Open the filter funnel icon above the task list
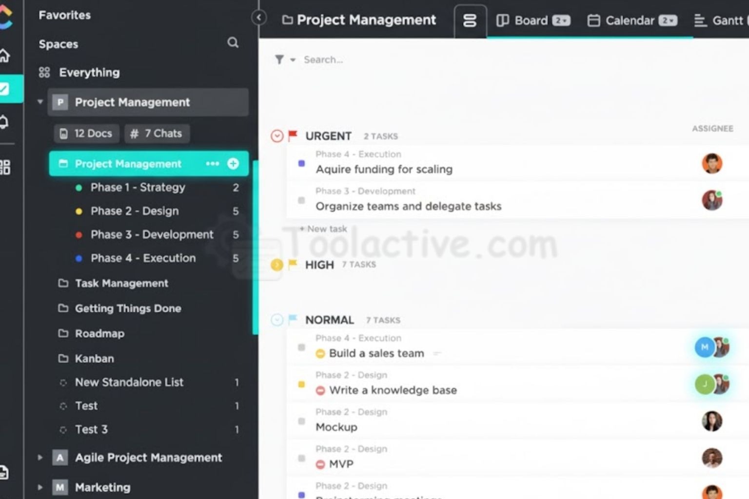Screen dimensions: 749x499 (279, 59)
